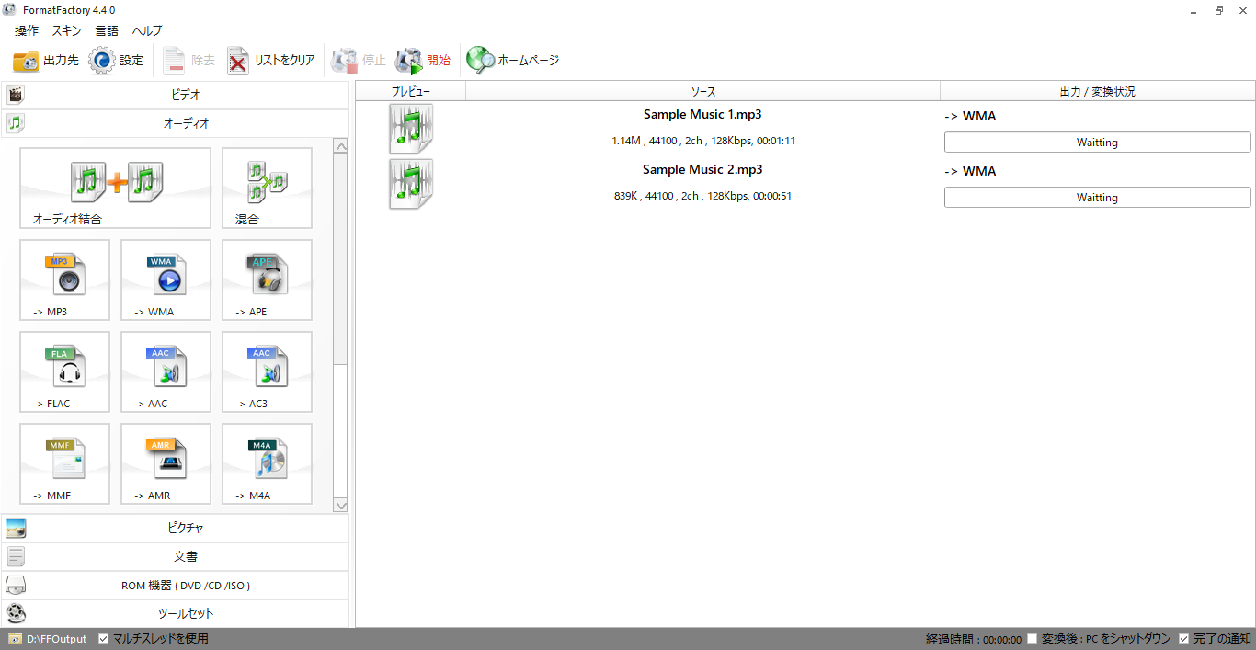Collapse the オーディオ category

[x=175, y=123]
